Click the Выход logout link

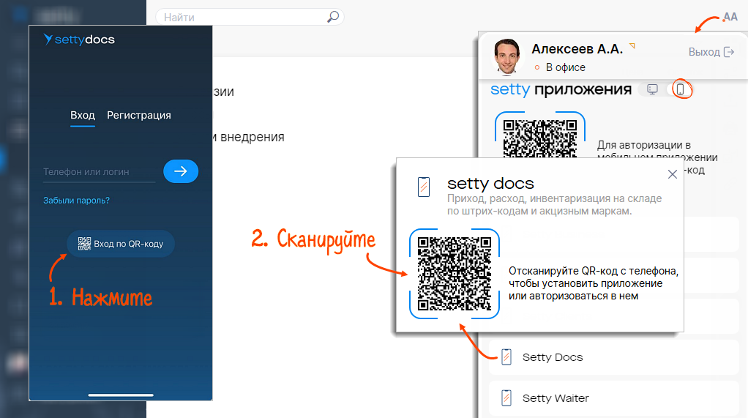click(x=711, y=52)
